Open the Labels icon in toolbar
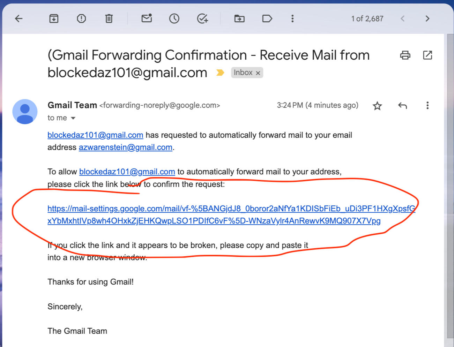Image resolution: width=454 pixels, height=347 pixels. [267, 18]
